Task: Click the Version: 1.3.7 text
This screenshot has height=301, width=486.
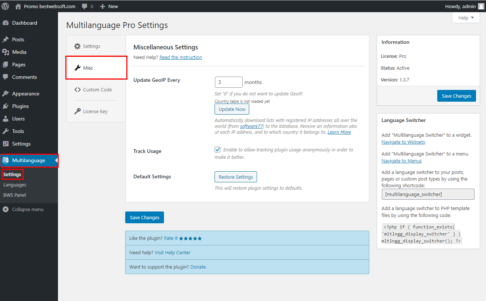Action: point(395,80)
